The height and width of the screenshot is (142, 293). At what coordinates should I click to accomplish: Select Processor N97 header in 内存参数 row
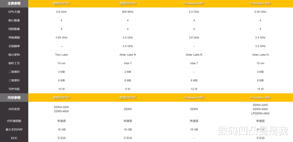[x=194, y=97]
